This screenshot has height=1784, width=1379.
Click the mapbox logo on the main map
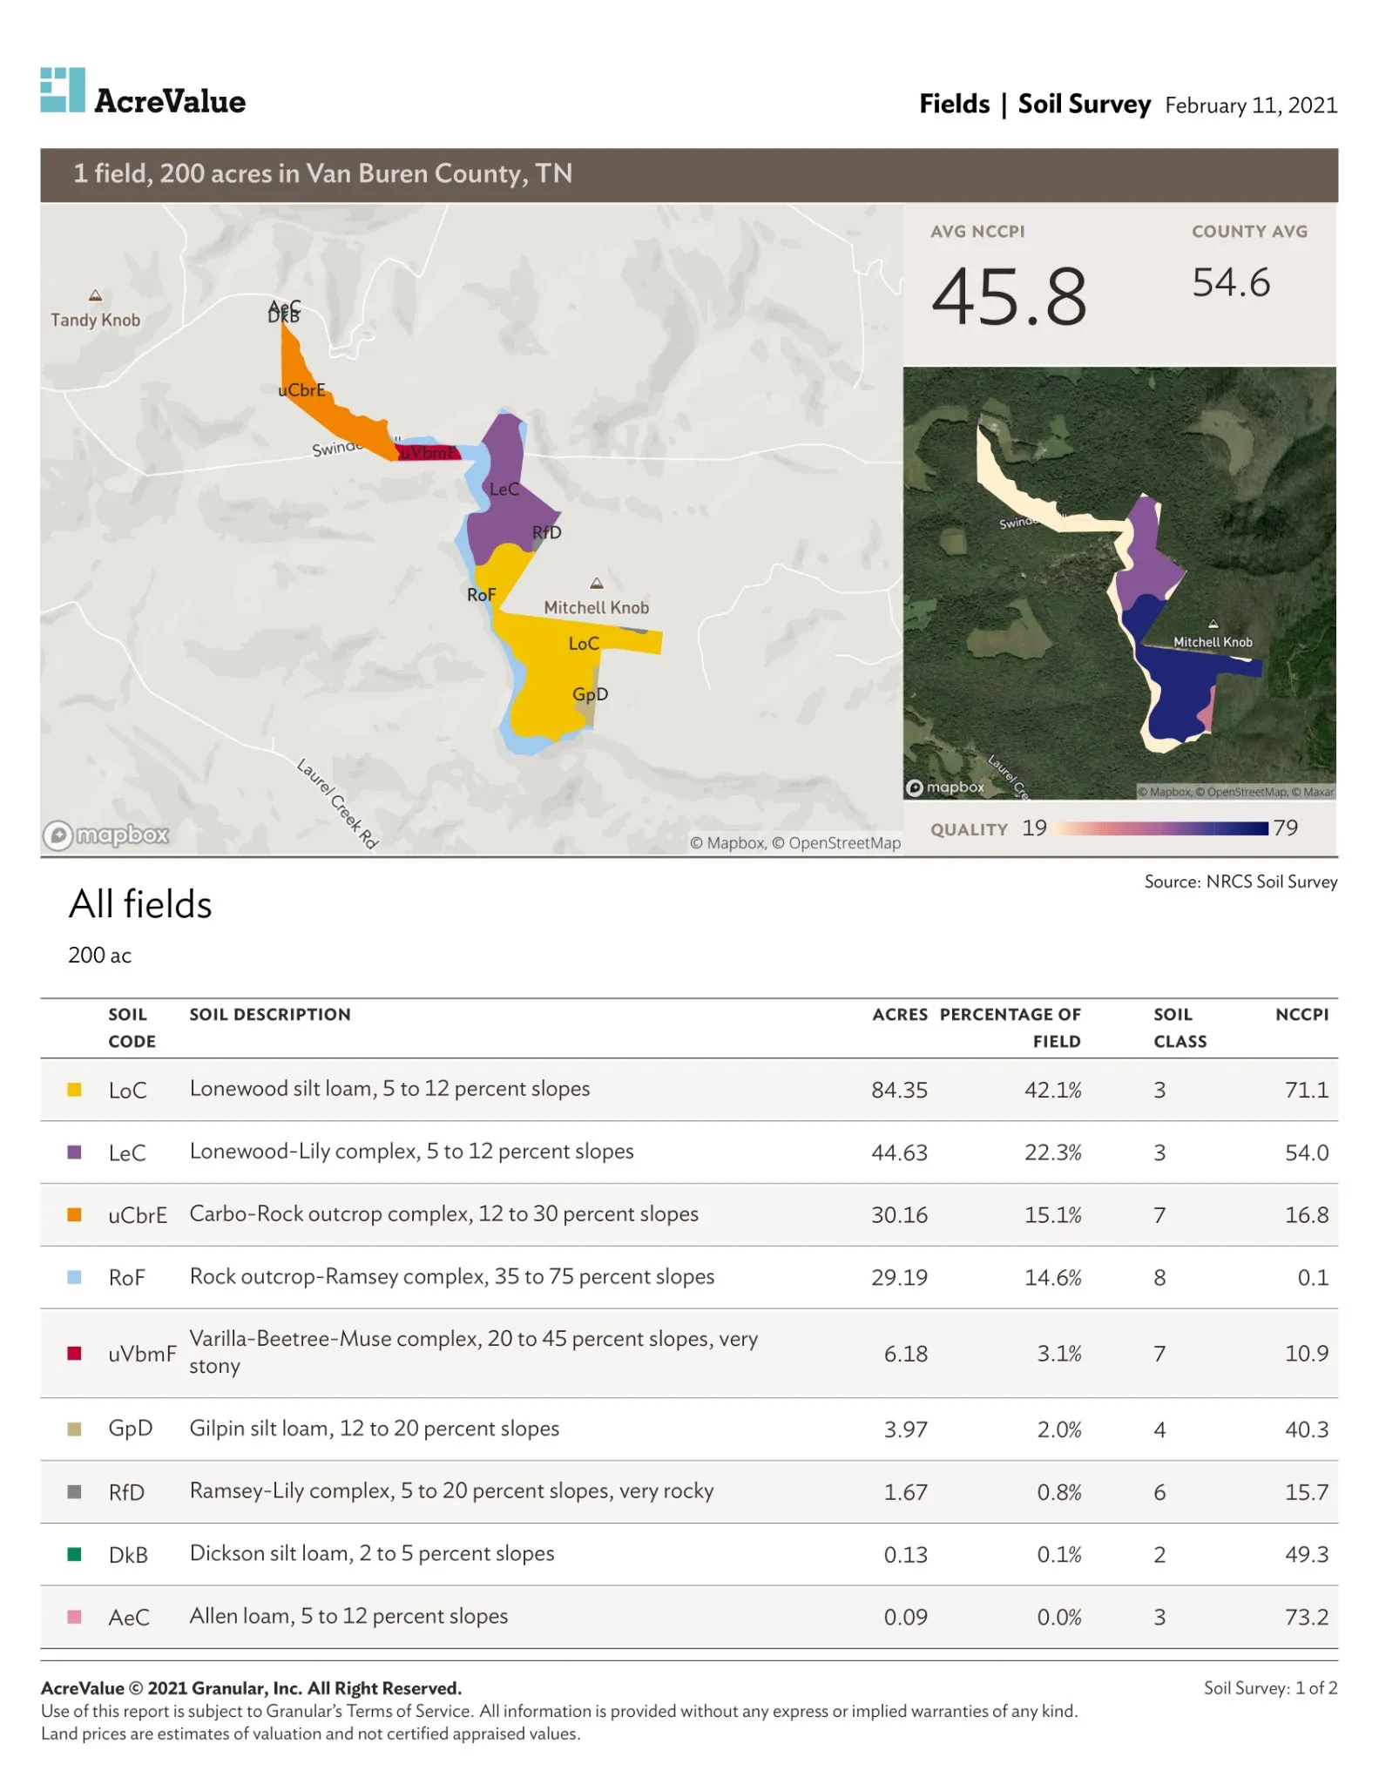tap(105, 835)
